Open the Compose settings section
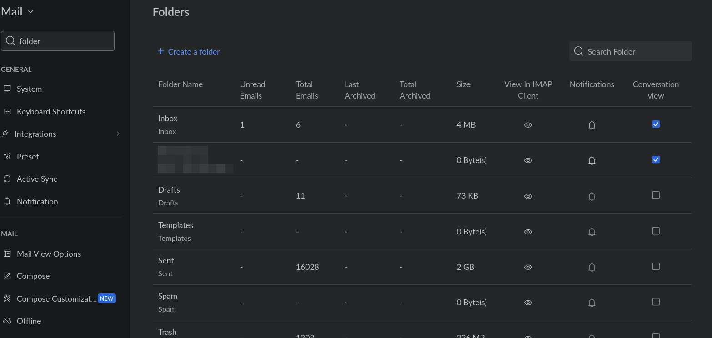Image resolution: width=712 pixels, height=338 pixels. pos(33,276)
